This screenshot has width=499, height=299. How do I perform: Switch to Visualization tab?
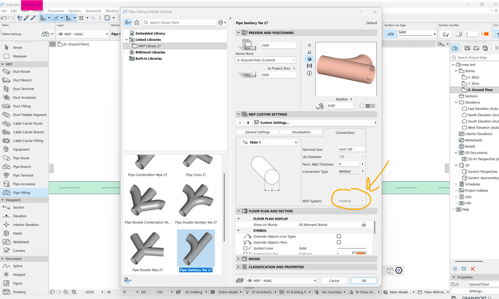(301, 132)
